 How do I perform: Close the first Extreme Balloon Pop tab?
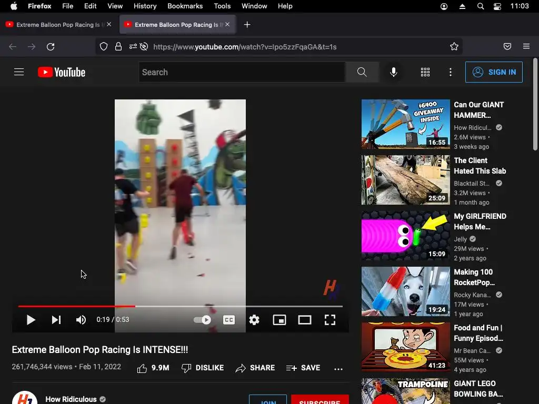point(109,24)
